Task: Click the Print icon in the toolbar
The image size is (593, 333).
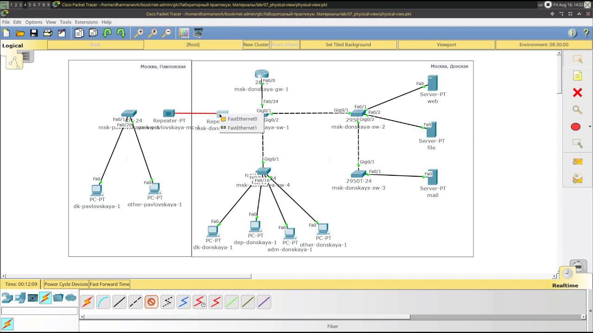Action: pos(48,33)
